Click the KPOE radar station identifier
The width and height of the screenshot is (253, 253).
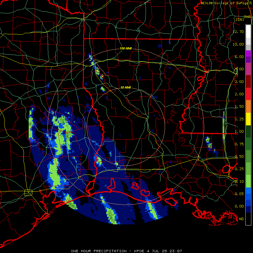(x=139, y=251)
